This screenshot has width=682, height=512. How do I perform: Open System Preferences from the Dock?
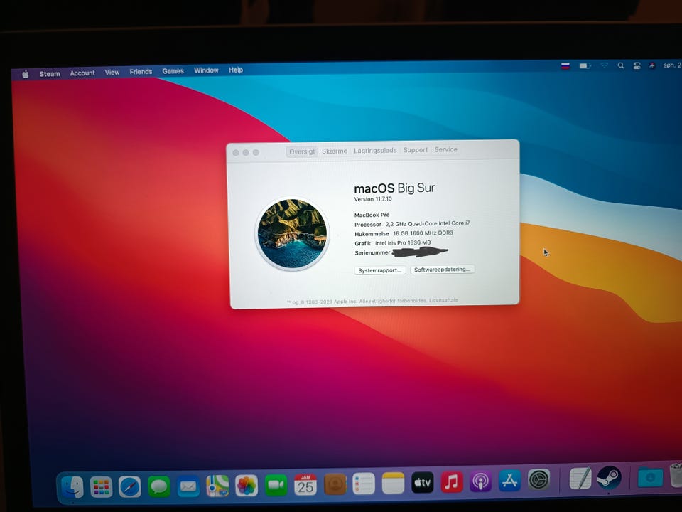click(x=539, y=480)
